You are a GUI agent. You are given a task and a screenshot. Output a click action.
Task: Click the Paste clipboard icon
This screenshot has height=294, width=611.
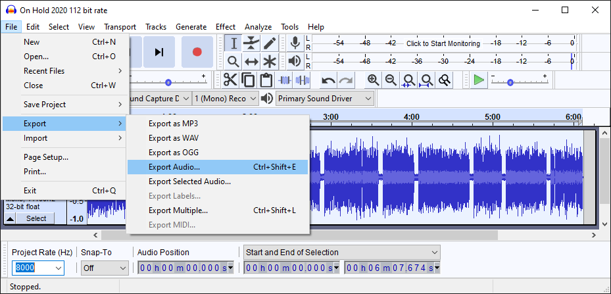(x=266, y=80)
